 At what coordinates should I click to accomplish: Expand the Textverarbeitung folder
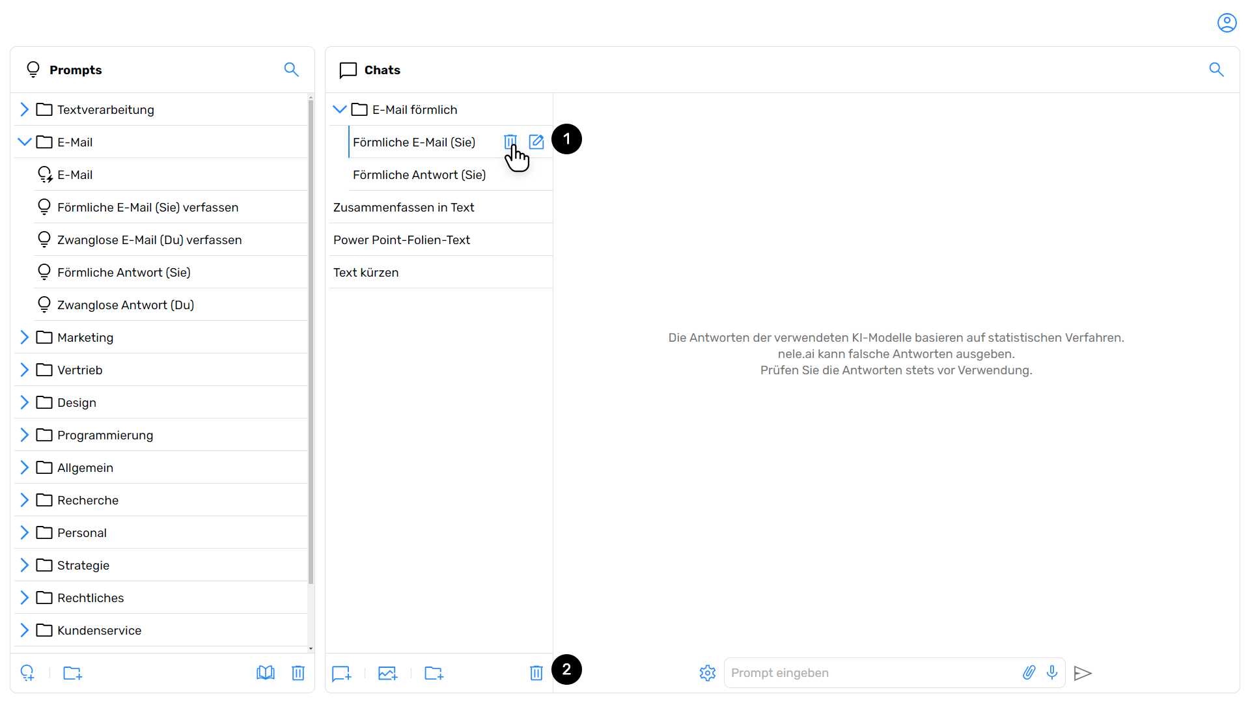(x=24, y=109)
